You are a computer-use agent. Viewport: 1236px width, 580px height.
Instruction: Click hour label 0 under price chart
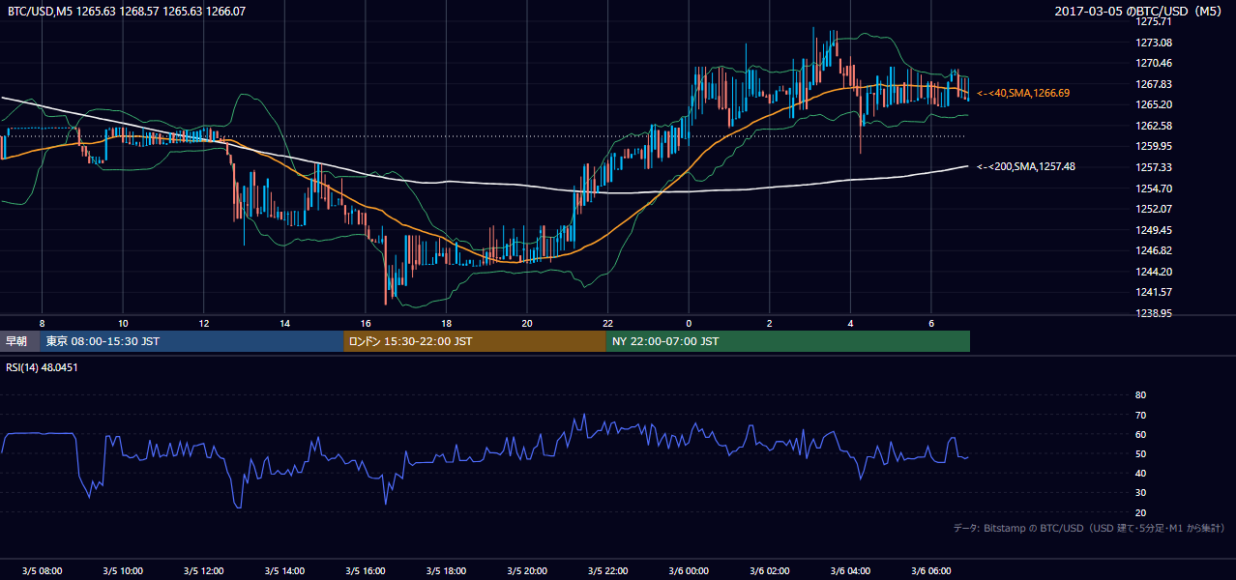coord(689,322)
